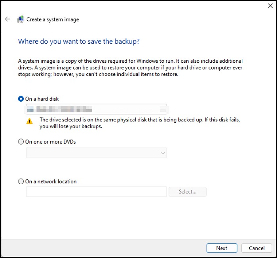Click the same physical disk warning message
The width and height of the screenshot is (277, 258).
point(140,123)
